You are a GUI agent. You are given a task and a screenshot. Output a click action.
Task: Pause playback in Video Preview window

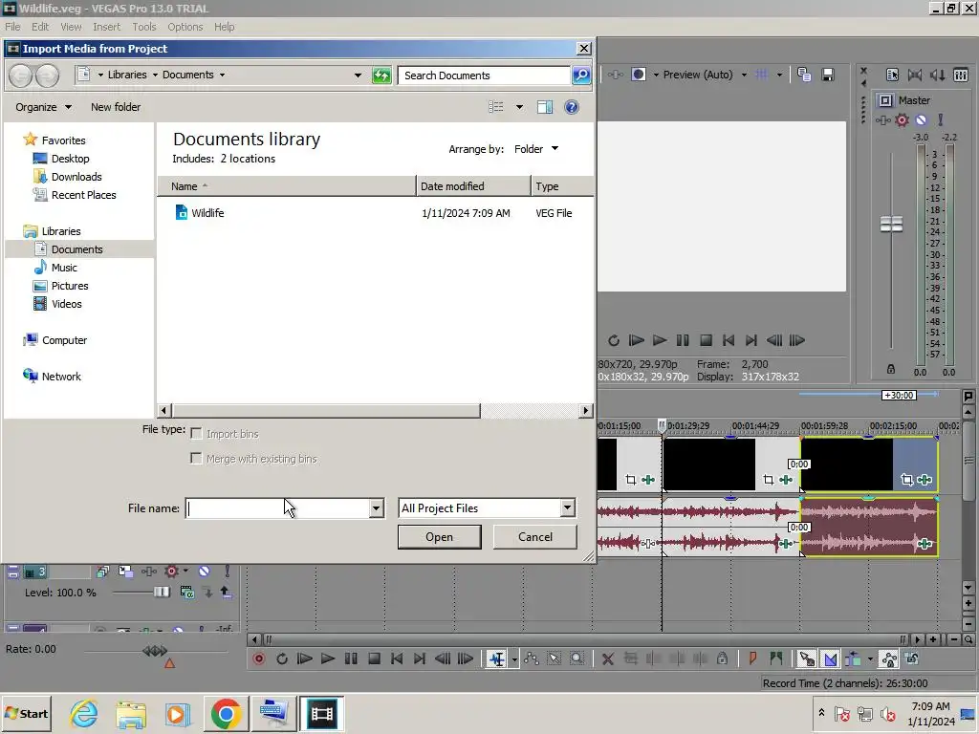pyautogui.click(x=683, y=340)
